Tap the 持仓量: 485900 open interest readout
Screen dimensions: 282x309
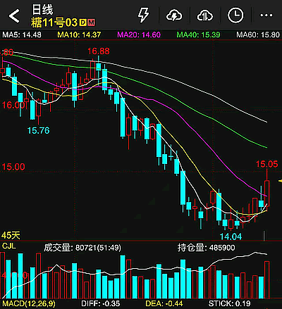coord(206,248)
